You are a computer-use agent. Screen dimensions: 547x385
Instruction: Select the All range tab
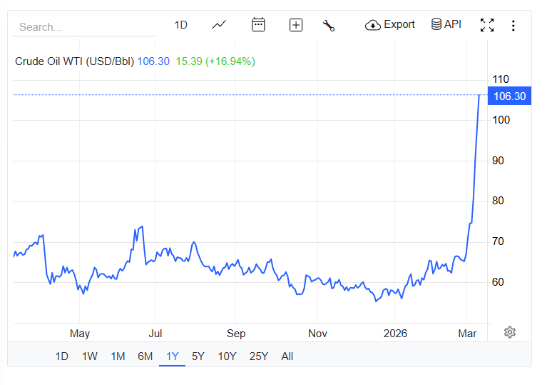pos(287,356)
